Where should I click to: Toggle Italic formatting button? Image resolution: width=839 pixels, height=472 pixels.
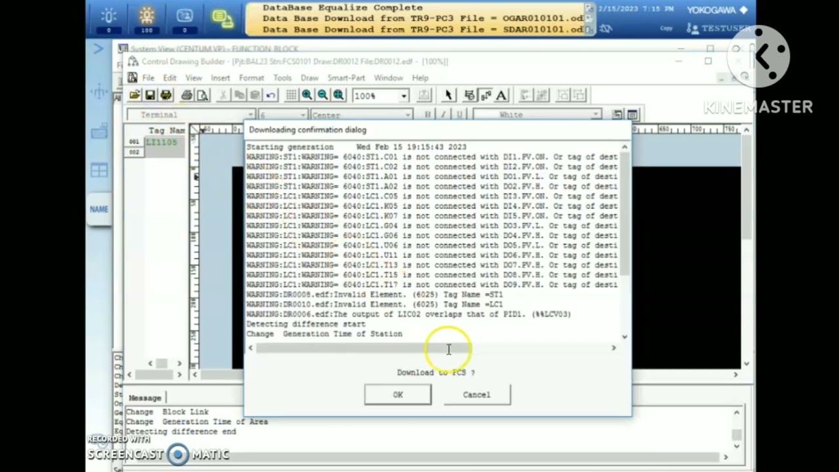point(443,115)
